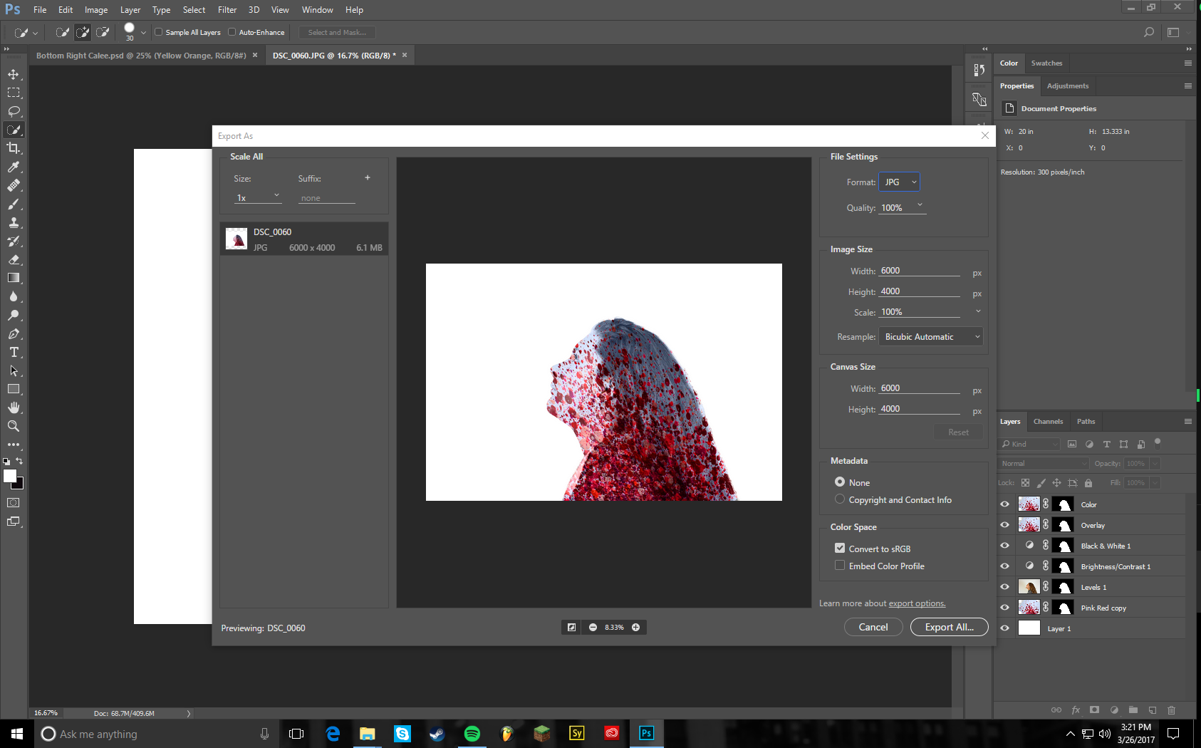Select the Clone Stamp tool

pos(14,222)
